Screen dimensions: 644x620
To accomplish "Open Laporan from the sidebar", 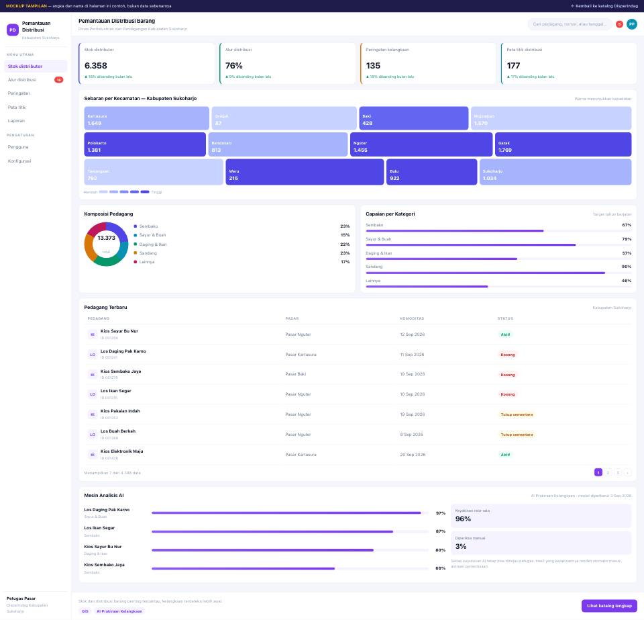I will (x=36, y=121).
